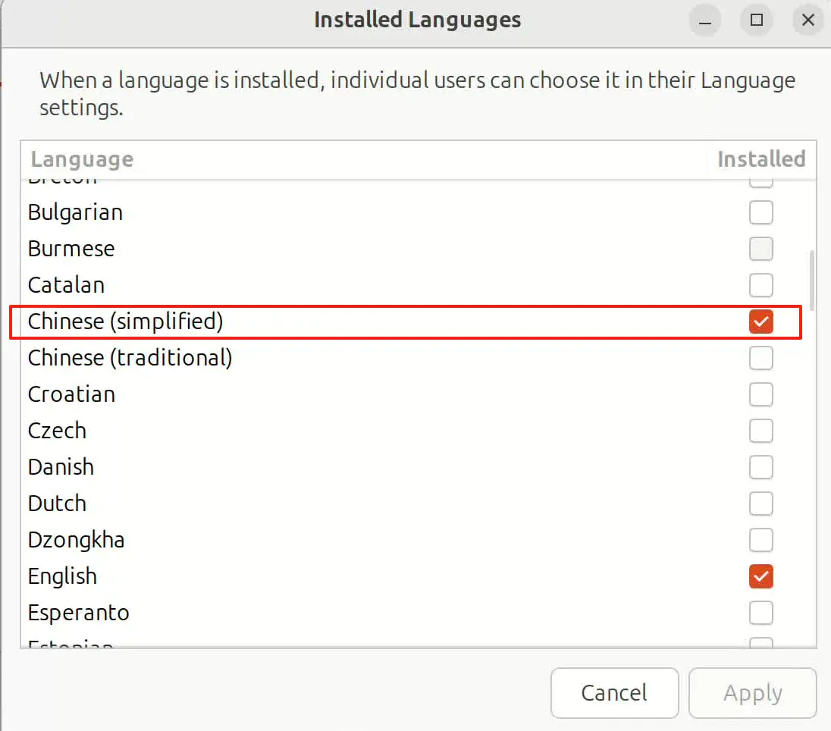Enable the Bulgarian installed checkbox

760,212
